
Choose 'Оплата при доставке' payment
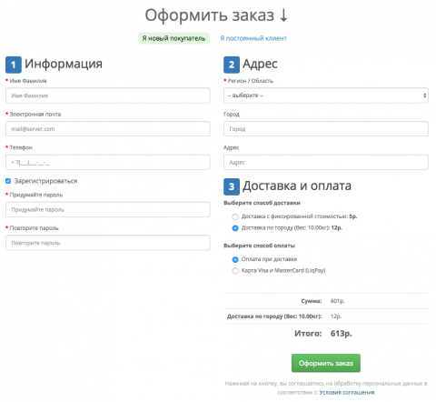(235, 259)
